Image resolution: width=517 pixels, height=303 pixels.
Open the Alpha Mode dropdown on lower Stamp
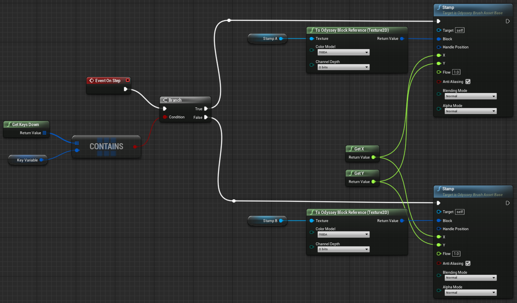471,292
